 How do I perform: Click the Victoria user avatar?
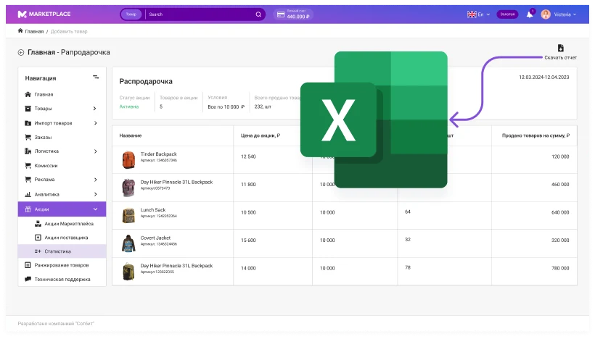(x=546, y=14)
